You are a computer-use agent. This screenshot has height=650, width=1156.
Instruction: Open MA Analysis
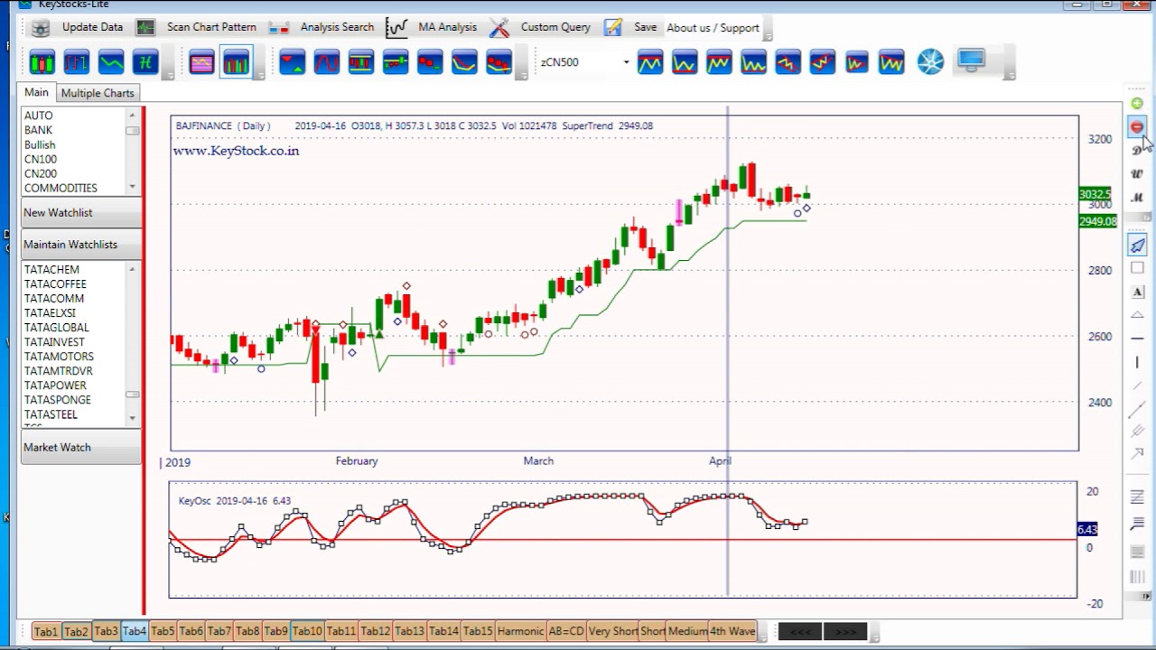pos(432,27)
